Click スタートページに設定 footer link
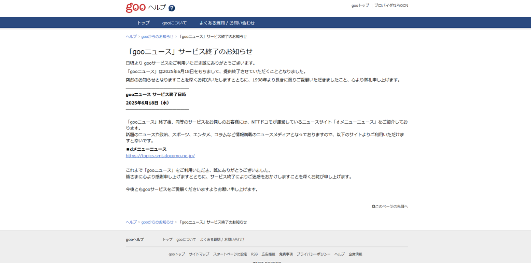 point(230,254)
